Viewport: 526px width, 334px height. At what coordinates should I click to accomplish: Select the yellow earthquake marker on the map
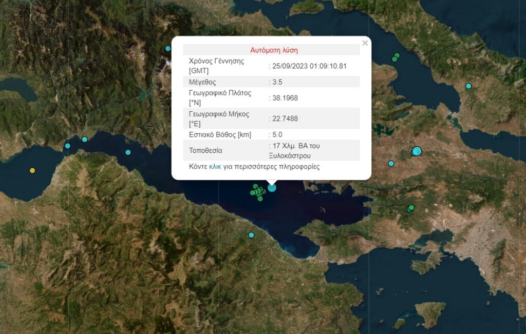[32, 170]
